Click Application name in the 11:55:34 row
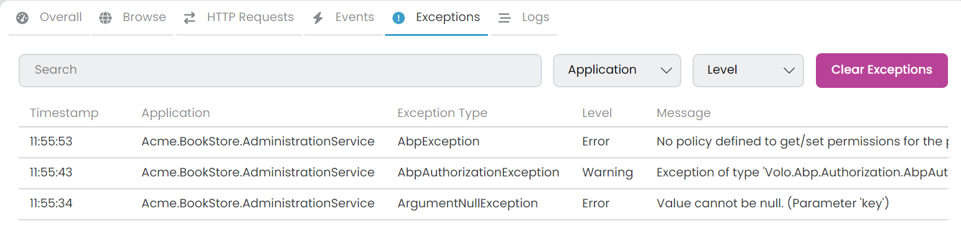Viewport: 961px width, 229px height. pos(258,204)
